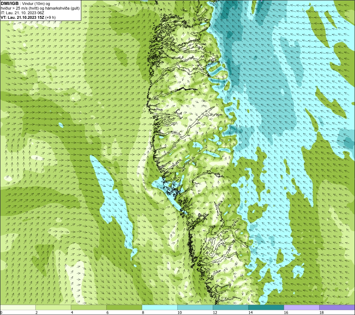
Task: Click the darker teal 12–14 m/s swatch
Action: [x=230, y=307]
